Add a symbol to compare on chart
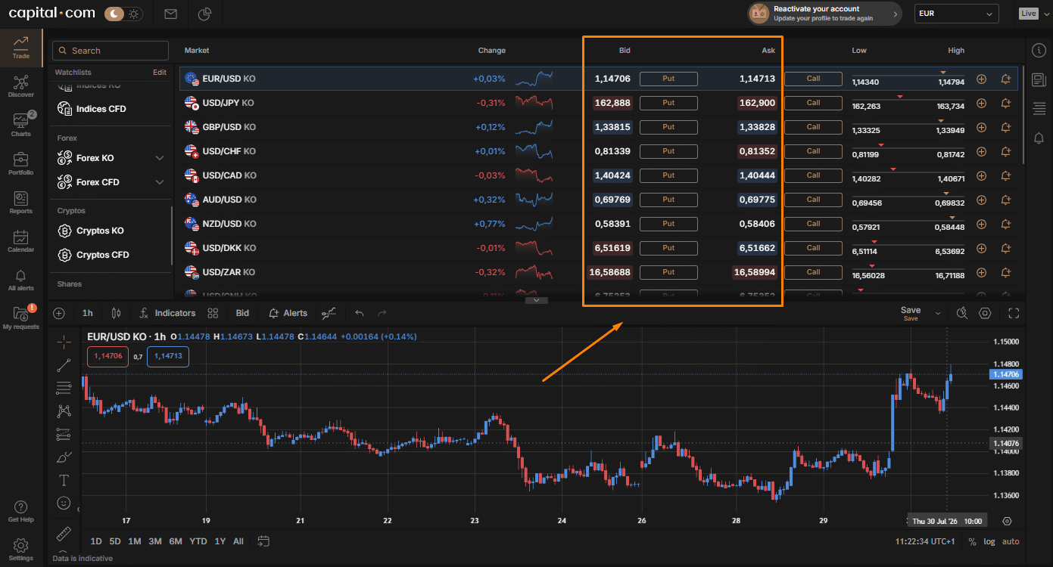 (x=59, y=313)
